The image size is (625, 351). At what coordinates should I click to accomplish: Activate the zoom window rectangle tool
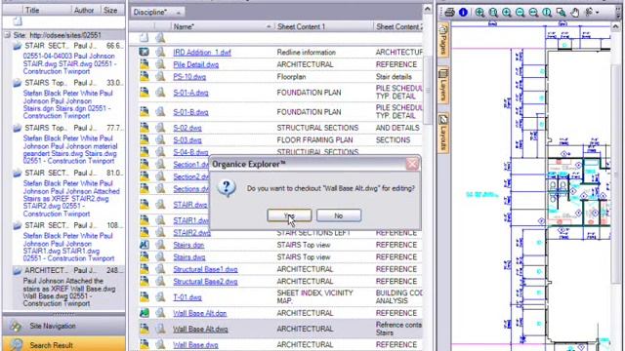(561, 13)
